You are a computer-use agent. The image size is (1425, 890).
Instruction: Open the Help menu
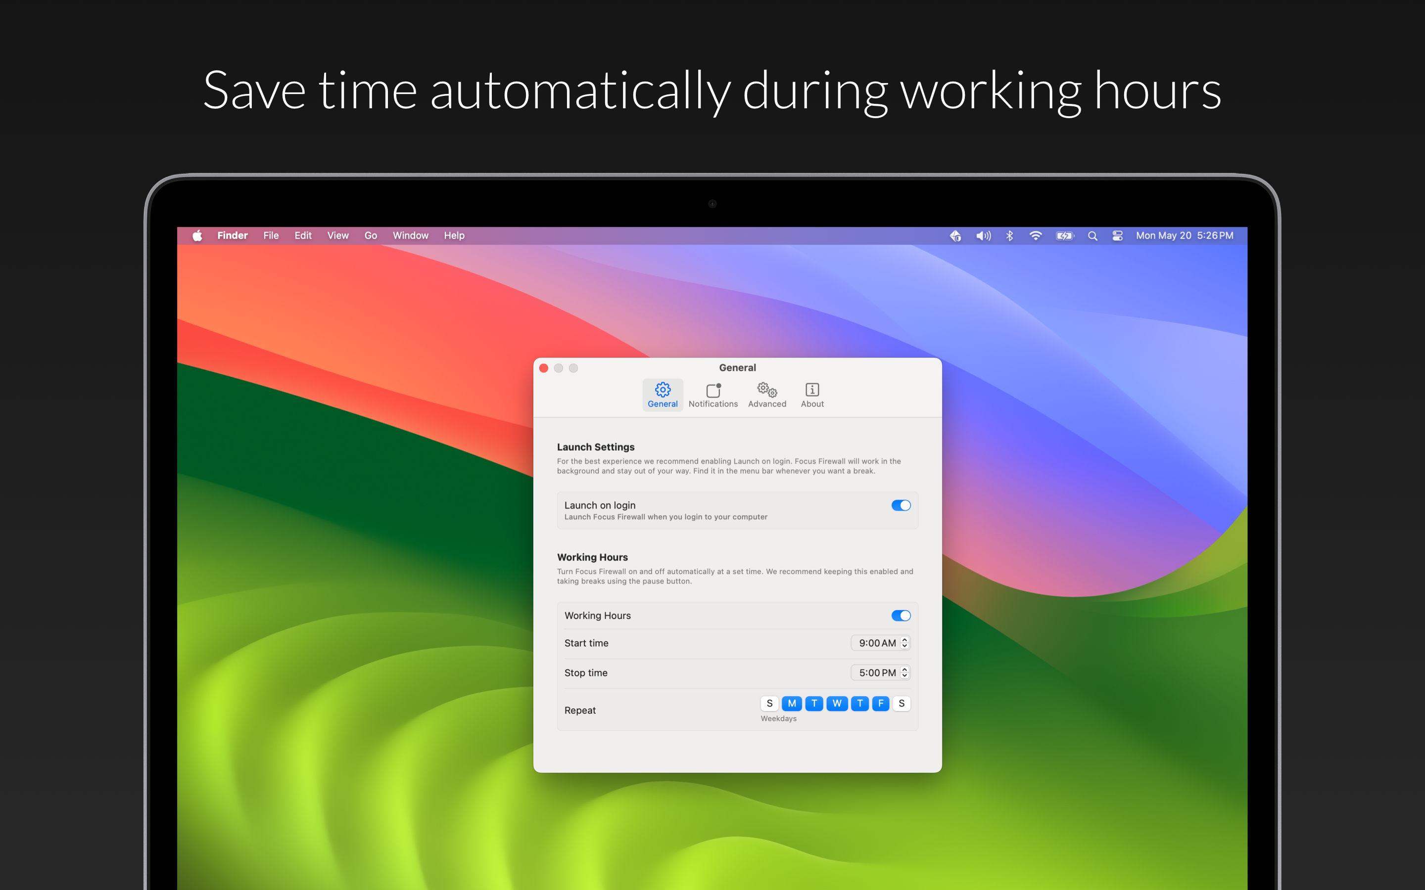(454, 235)
